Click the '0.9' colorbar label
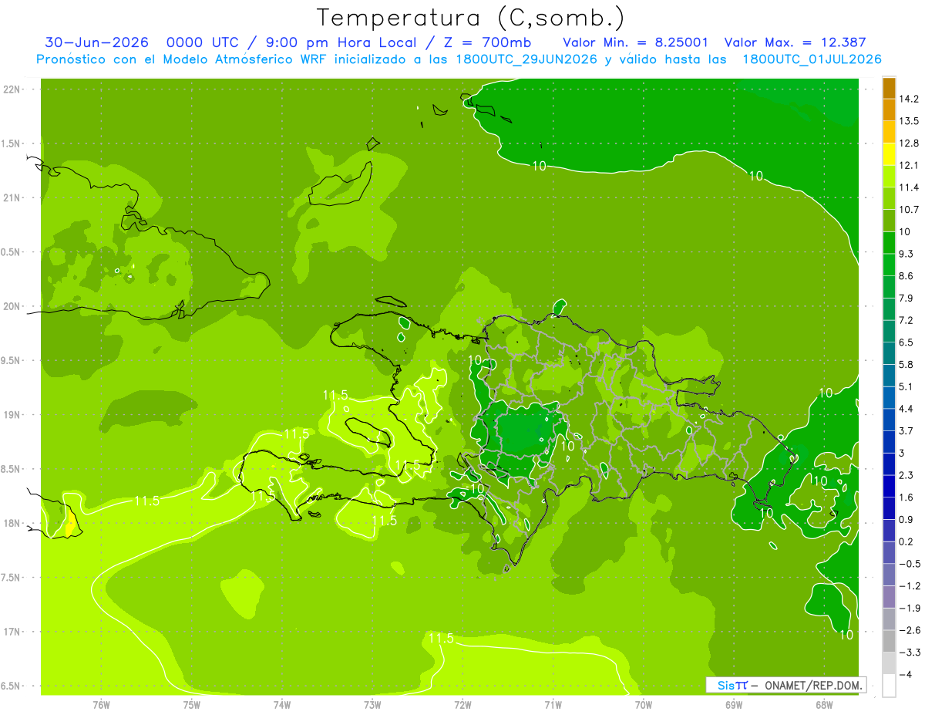 tap(906, 519)
